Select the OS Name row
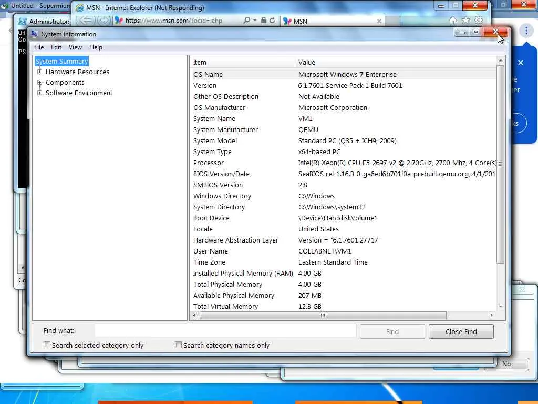The height and width of the screenshot is (404, 538). [344, 75]
